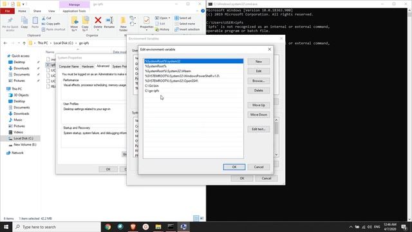
Task: Open Chrome from the taskbar
Action: tap(108, 227)
